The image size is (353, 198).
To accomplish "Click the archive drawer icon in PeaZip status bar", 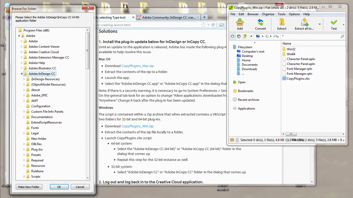I will coord(232,140).
